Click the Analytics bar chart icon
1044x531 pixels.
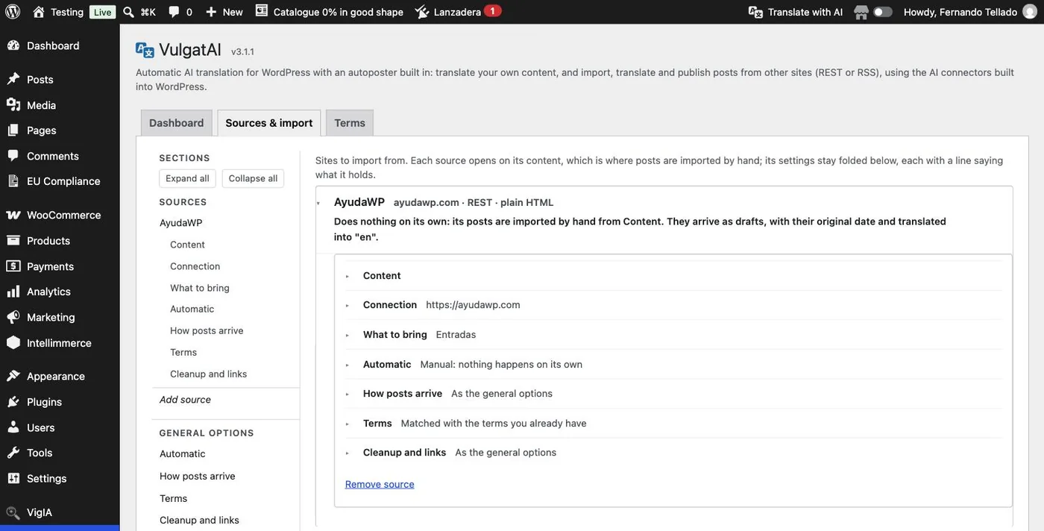pyautogui.click(x=13, y=292)
